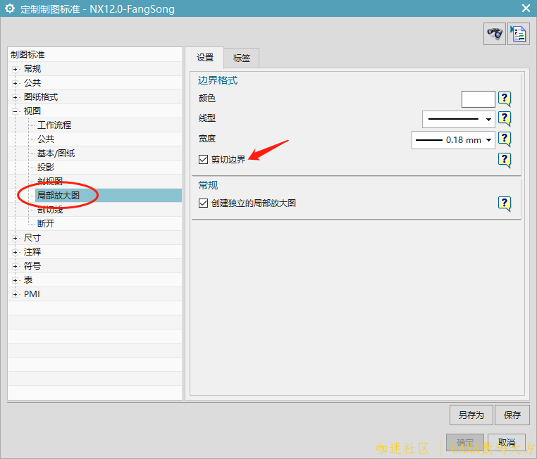The image size is (537, 459).
Task: Click the help icon beside 颜色
Action: (505, 99)
